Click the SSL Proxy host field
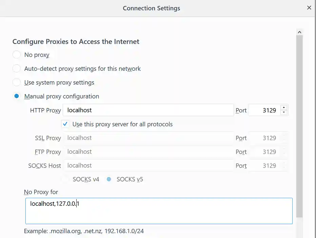Screen dimensions: 316x238 (148, 138)
